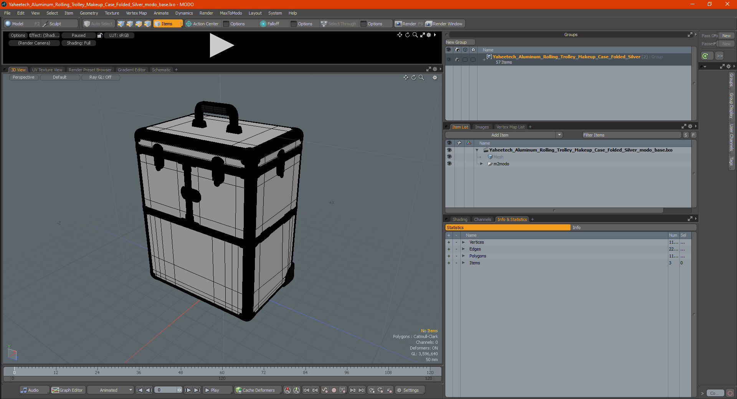Go to the last frame
This screenshot has width=737, height=399.
pyautogui.click(x=197, y=390)
